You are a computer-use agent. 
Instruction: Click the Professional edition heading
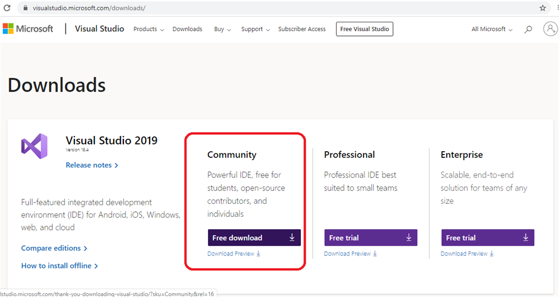(349, 155)
